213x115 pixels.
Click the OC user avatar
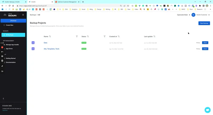coord(194,15)
